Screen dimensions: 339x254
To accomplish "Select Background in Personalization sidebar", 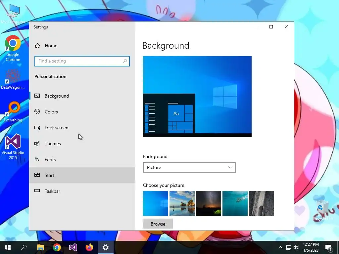I will 82,96.
